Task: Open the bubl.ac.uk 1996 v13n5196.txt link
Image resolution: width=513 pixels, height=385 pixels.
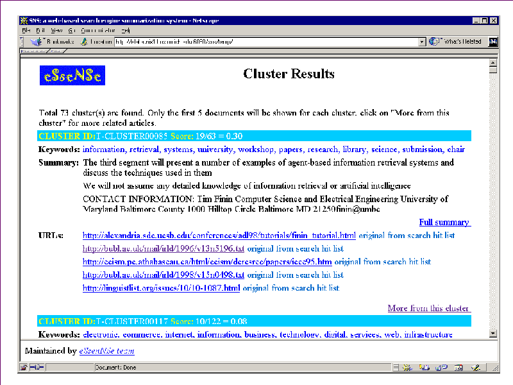Action: coord(164,248)
